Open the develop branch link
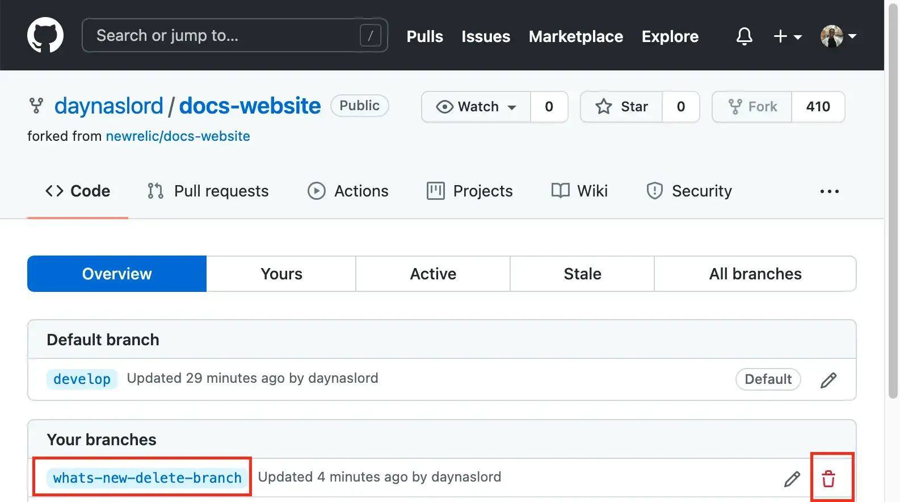Viewport: 900px width, 502px height. coord(82,379)
